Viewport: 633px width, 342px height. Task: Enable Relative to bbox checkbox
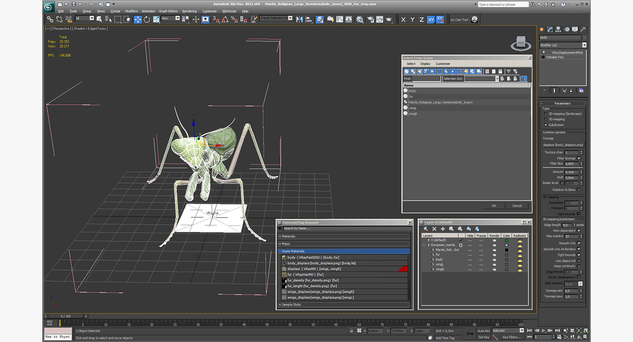click(x=579, y=189)
